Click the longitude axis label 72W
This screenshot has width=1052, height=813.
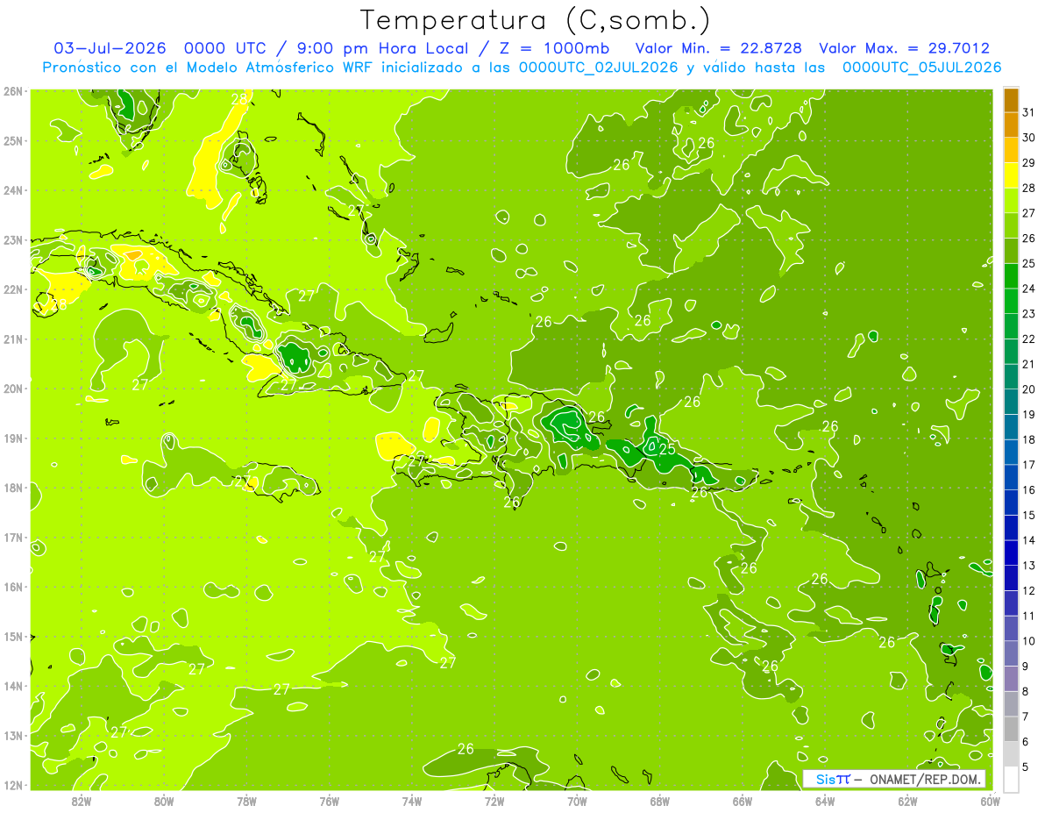pos(494,801)
